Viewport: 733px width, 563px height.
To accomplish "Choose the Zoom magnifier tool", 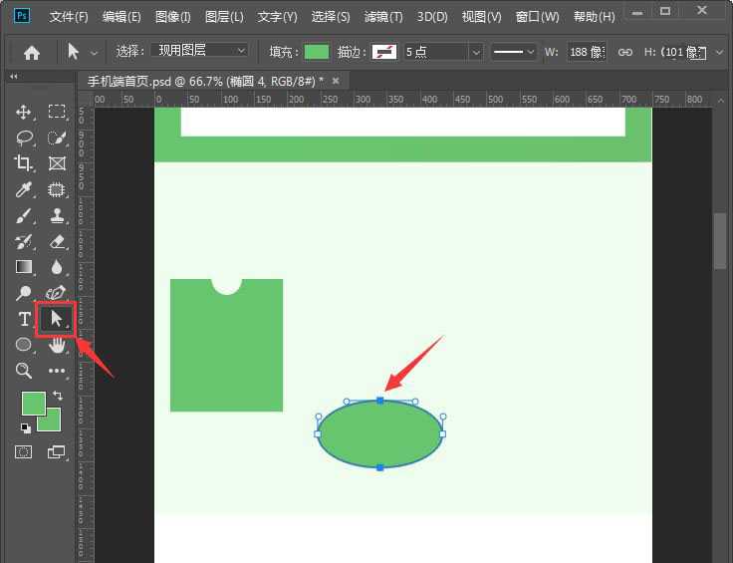I will coord(24,371).
